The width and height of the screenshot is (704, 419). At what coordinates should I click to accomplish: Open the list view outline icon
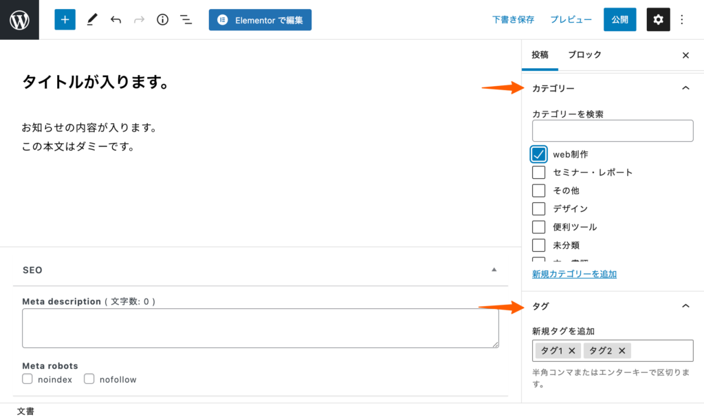point(186,20)
